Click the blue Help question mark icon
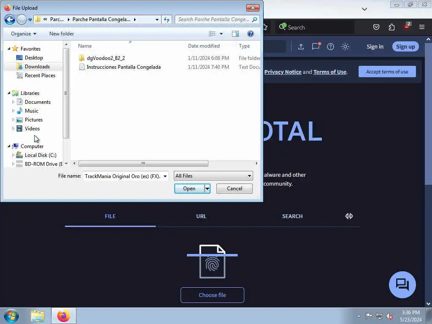This screenshot has width=432, height=324. pyautogui.click(x=251, y=34)
